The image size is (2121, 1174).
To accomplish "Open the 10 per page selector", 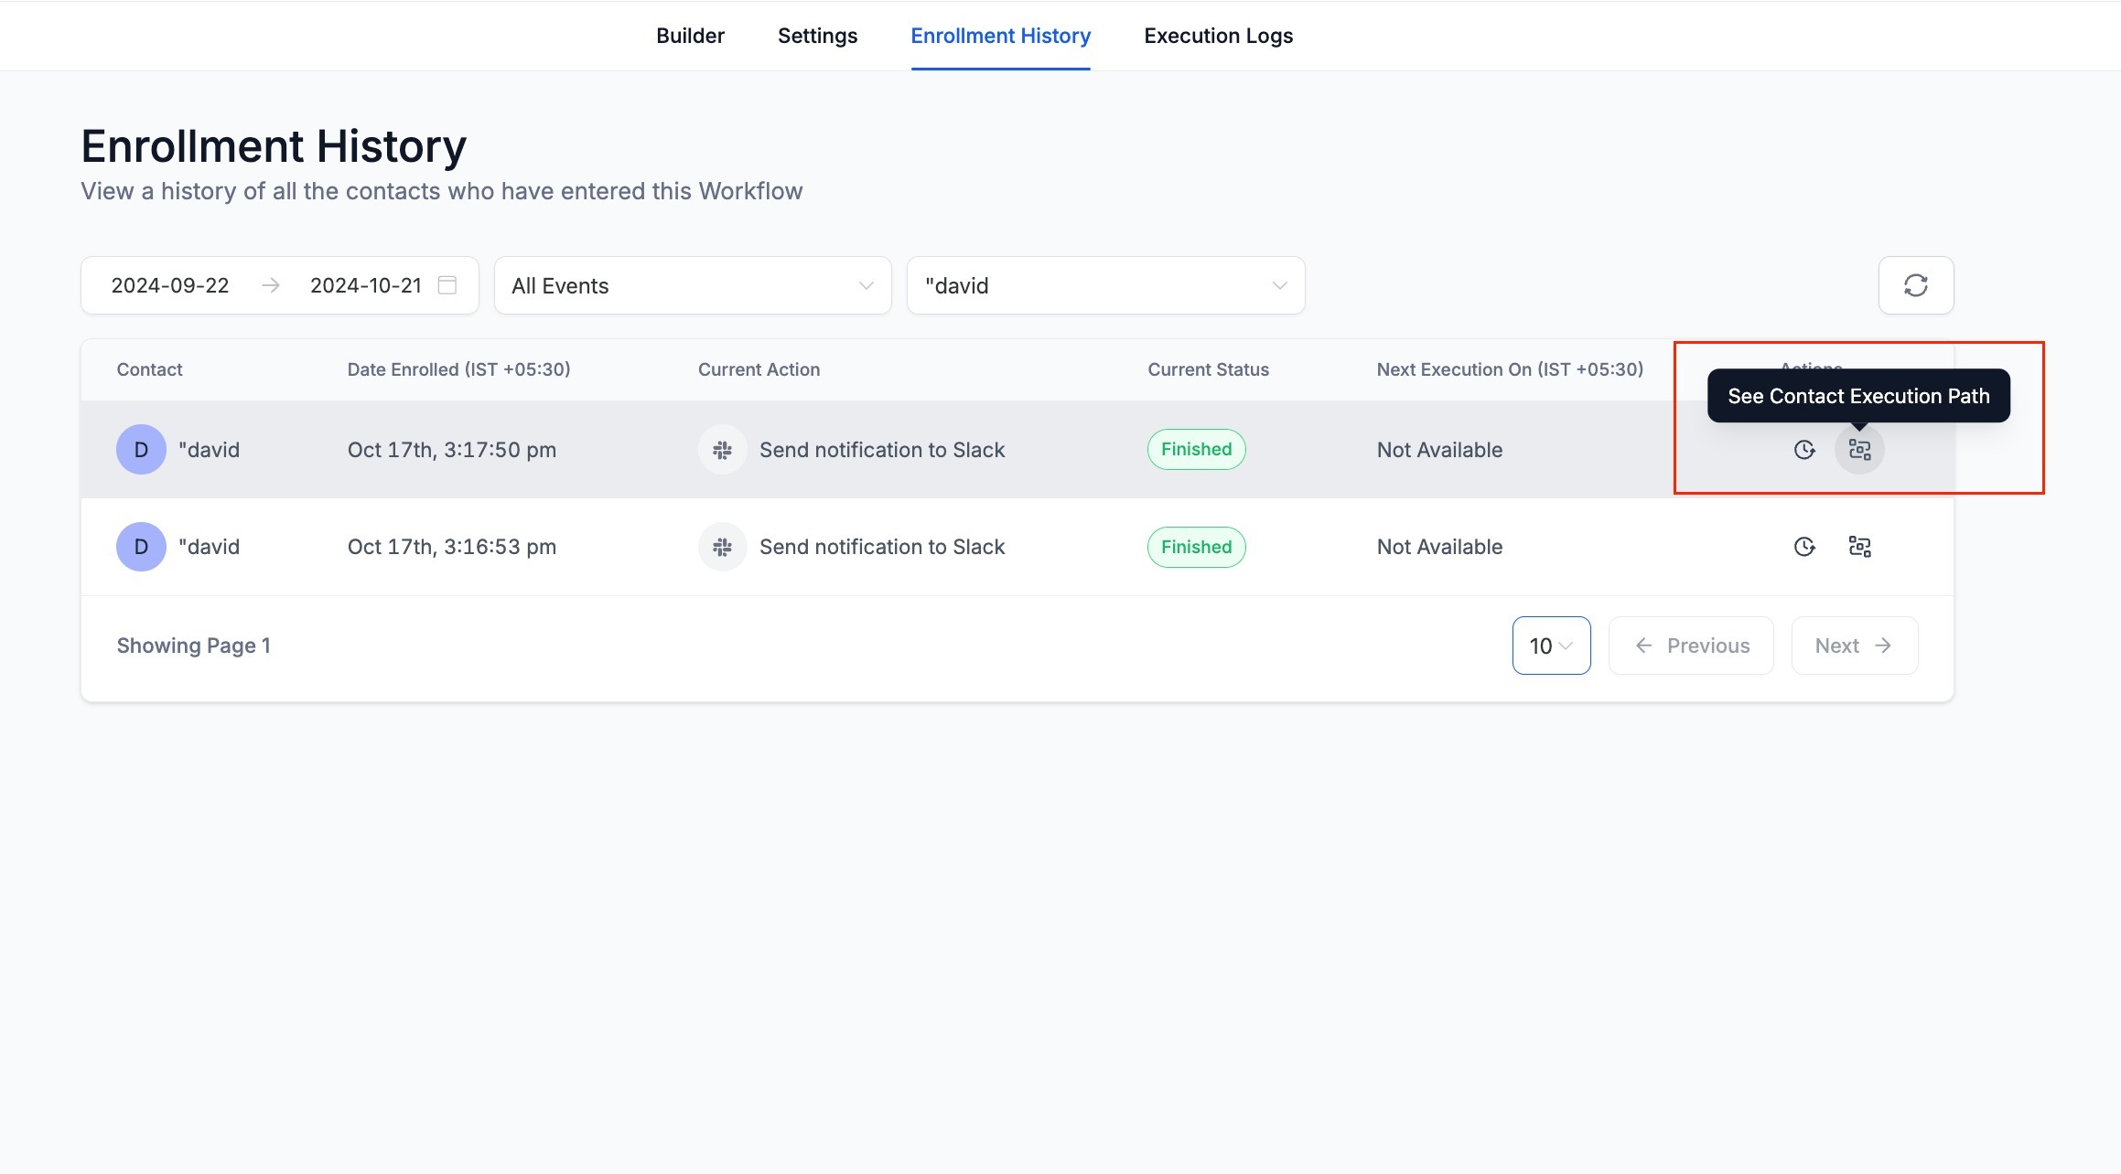I will pos(1550,646).
